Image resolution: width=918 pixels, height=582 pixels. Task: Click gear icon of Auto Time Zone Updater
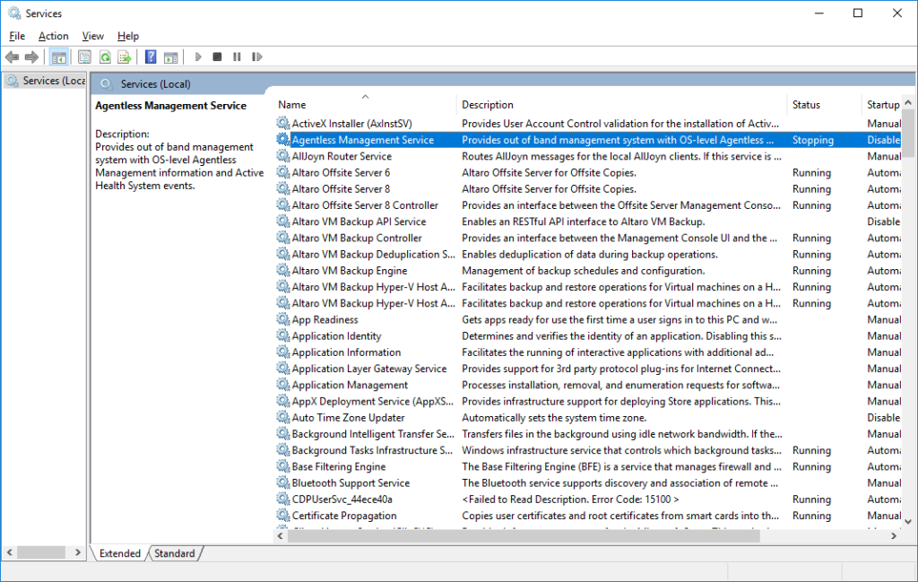[x=282, y=418]
